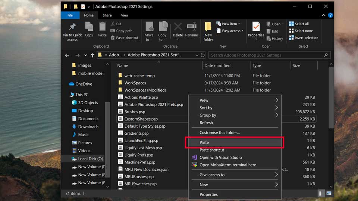
Task: Open the Copy to ribbon command
Action: (162, 32)
